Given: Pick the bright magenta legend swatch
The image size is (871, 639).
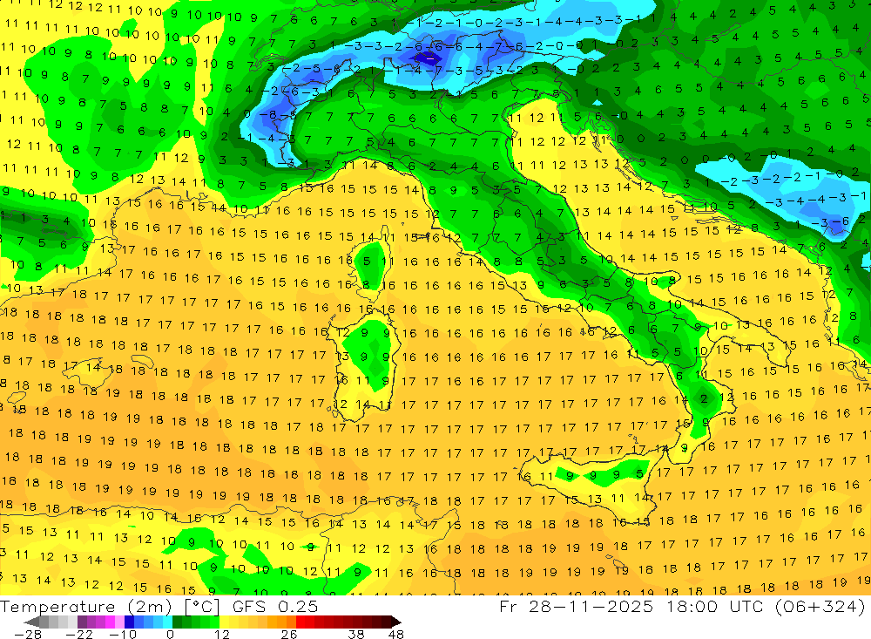Looking at the screenshot, I should click(110, 622).
